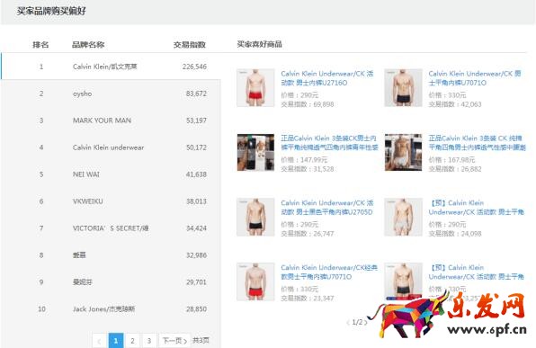Screen dimensions: 536x348
Task: Open 【预】Calvin Klein link with index 24,098
Action: (x=476, y=207)
